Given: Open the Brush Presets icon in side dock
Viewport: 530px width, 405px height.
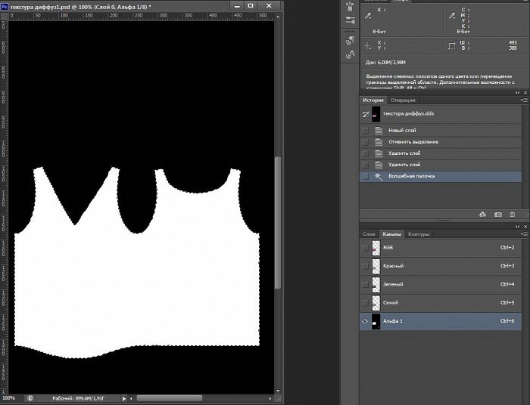Looking at the screenshot, I should click(351, 21).
